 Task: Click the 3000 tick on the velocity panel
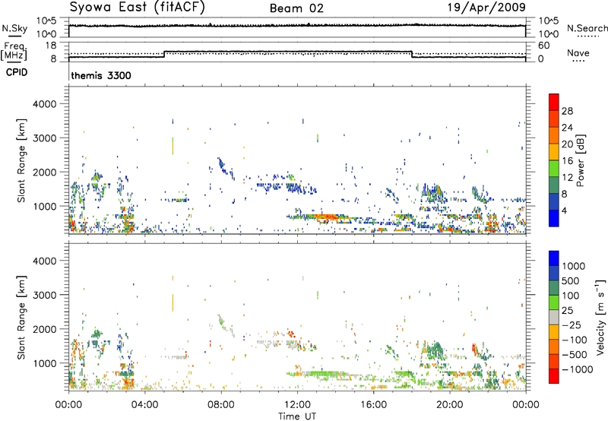pos(44,295)
